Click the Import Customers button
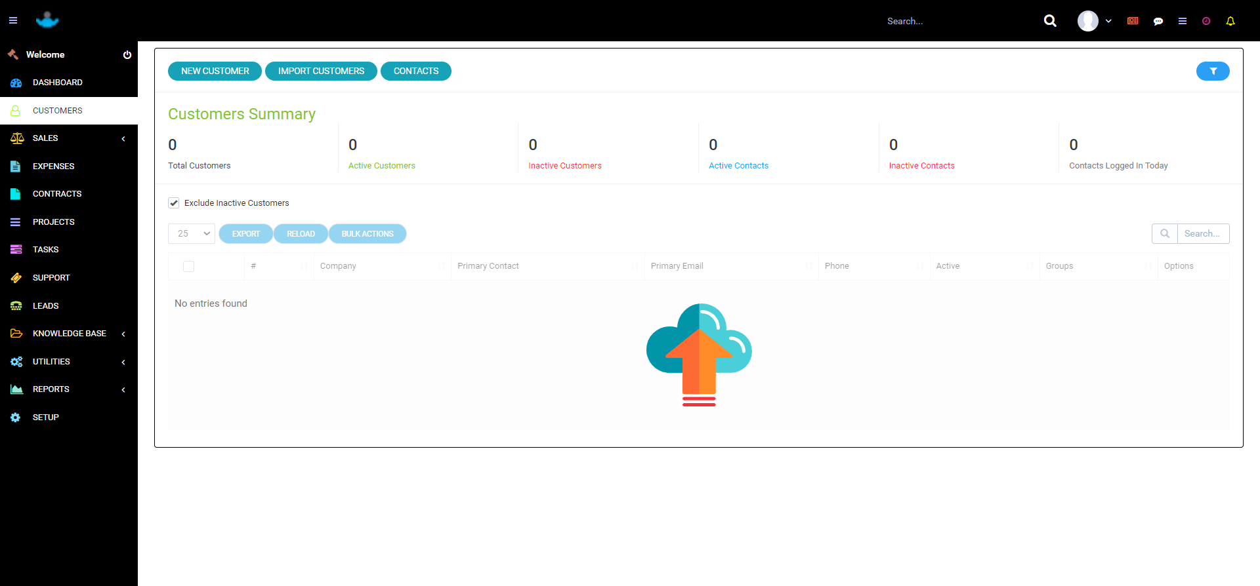Image resolution: width=1260 pixels, height=586 pixels. coord(321,71)
